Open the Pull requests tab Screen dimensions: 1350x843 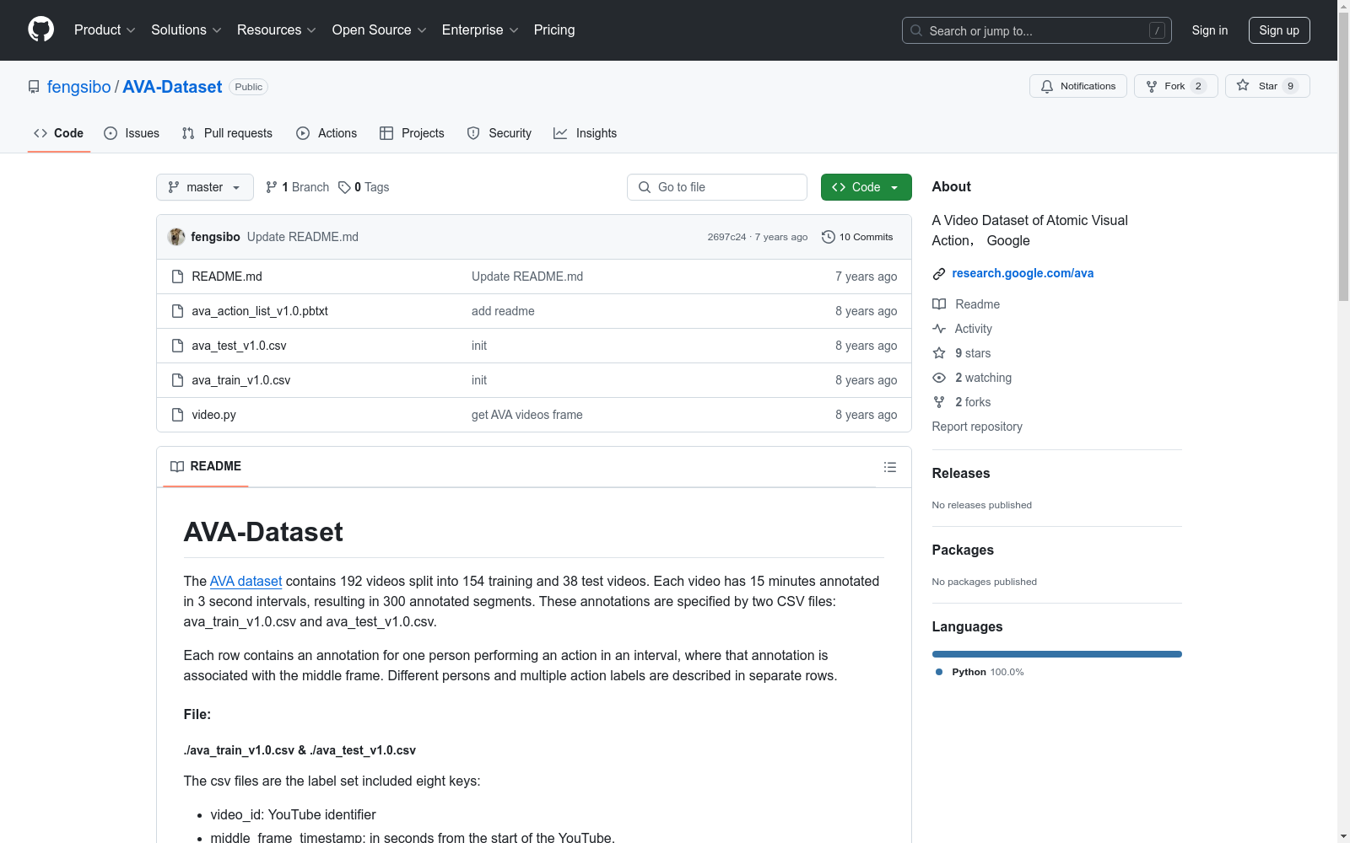pyautogui.click(x=227, y=133)
